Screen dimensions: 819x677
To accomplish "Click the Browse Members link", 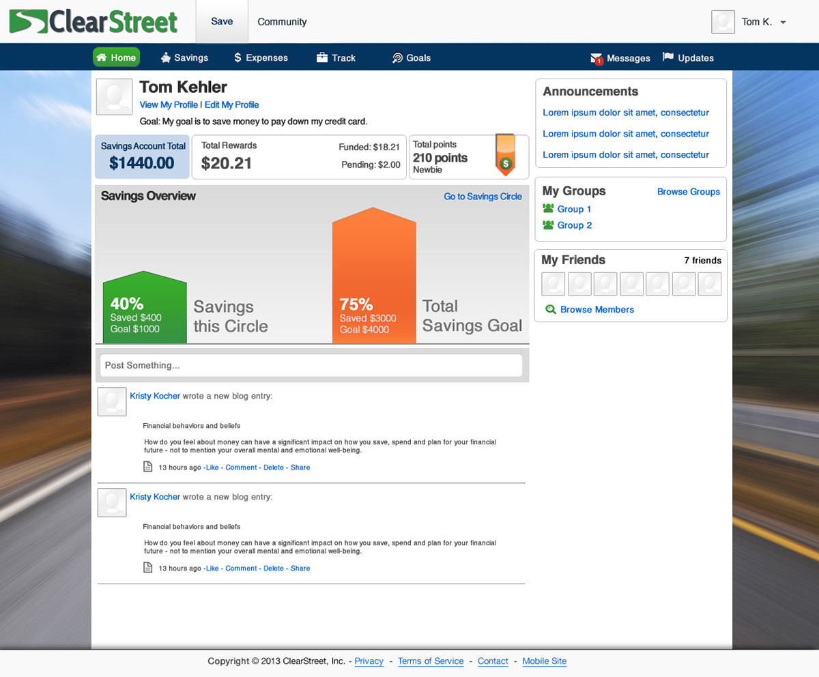I will tap(597, 310).
